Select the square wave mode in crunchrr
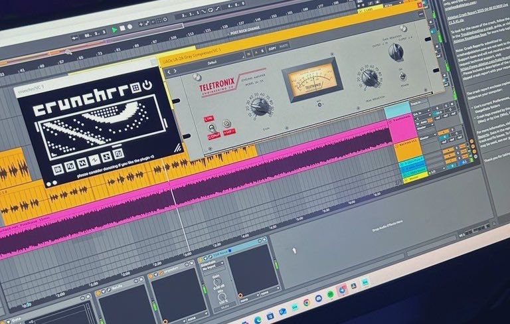 [x=70, y=166]
